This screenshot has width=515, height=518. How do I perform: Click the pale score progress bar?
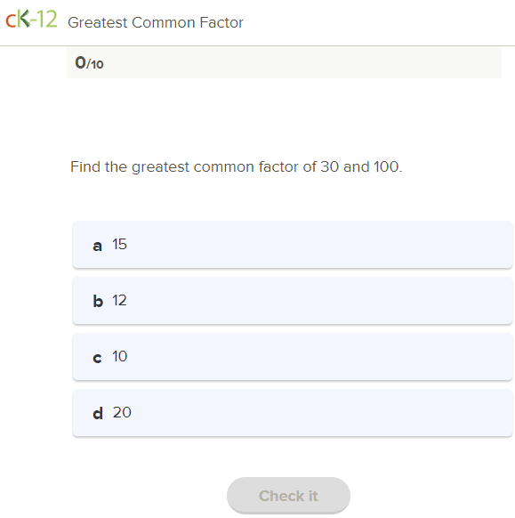(284, 63)
